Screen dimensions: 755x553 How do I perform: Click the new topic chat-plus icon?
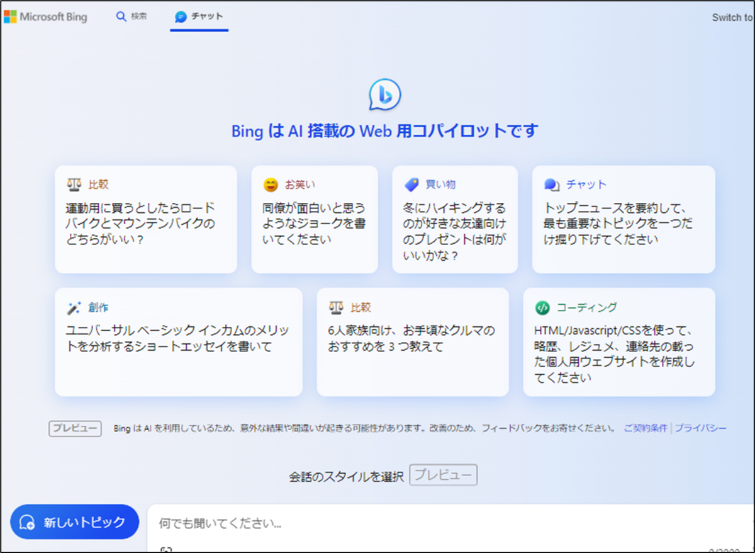coord(27,522)
